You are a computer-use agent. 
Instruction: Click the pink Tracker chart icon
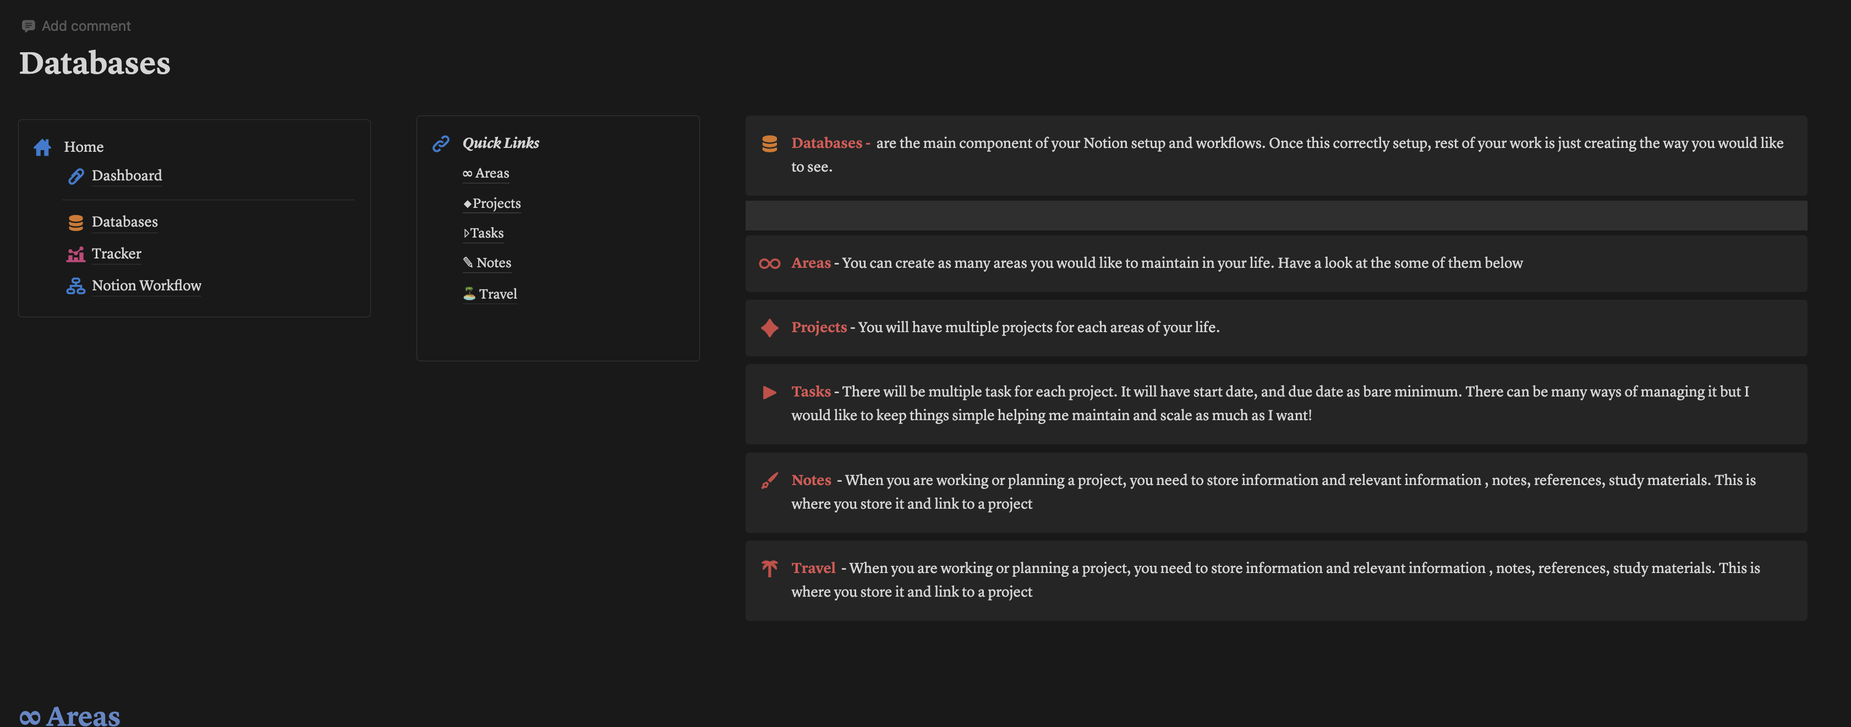click(x=75, y=254)
